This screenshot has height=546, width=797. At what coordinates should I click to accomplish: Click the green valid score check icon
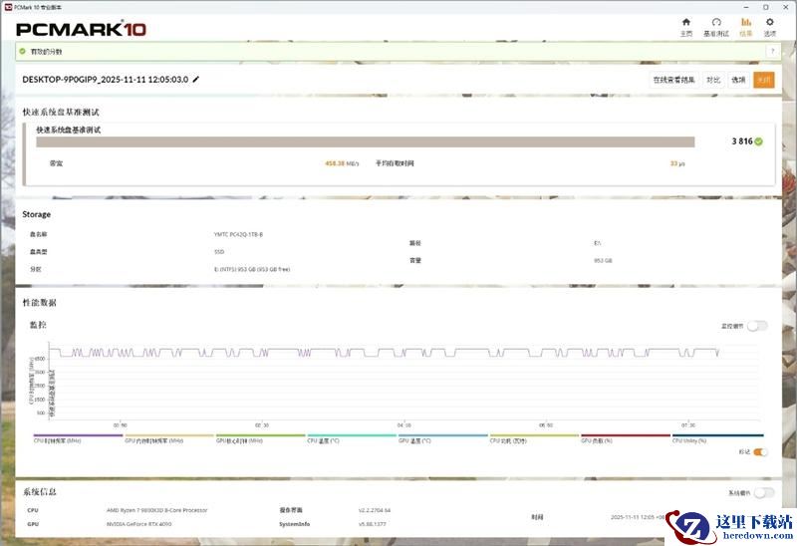(x=22, y=52)
